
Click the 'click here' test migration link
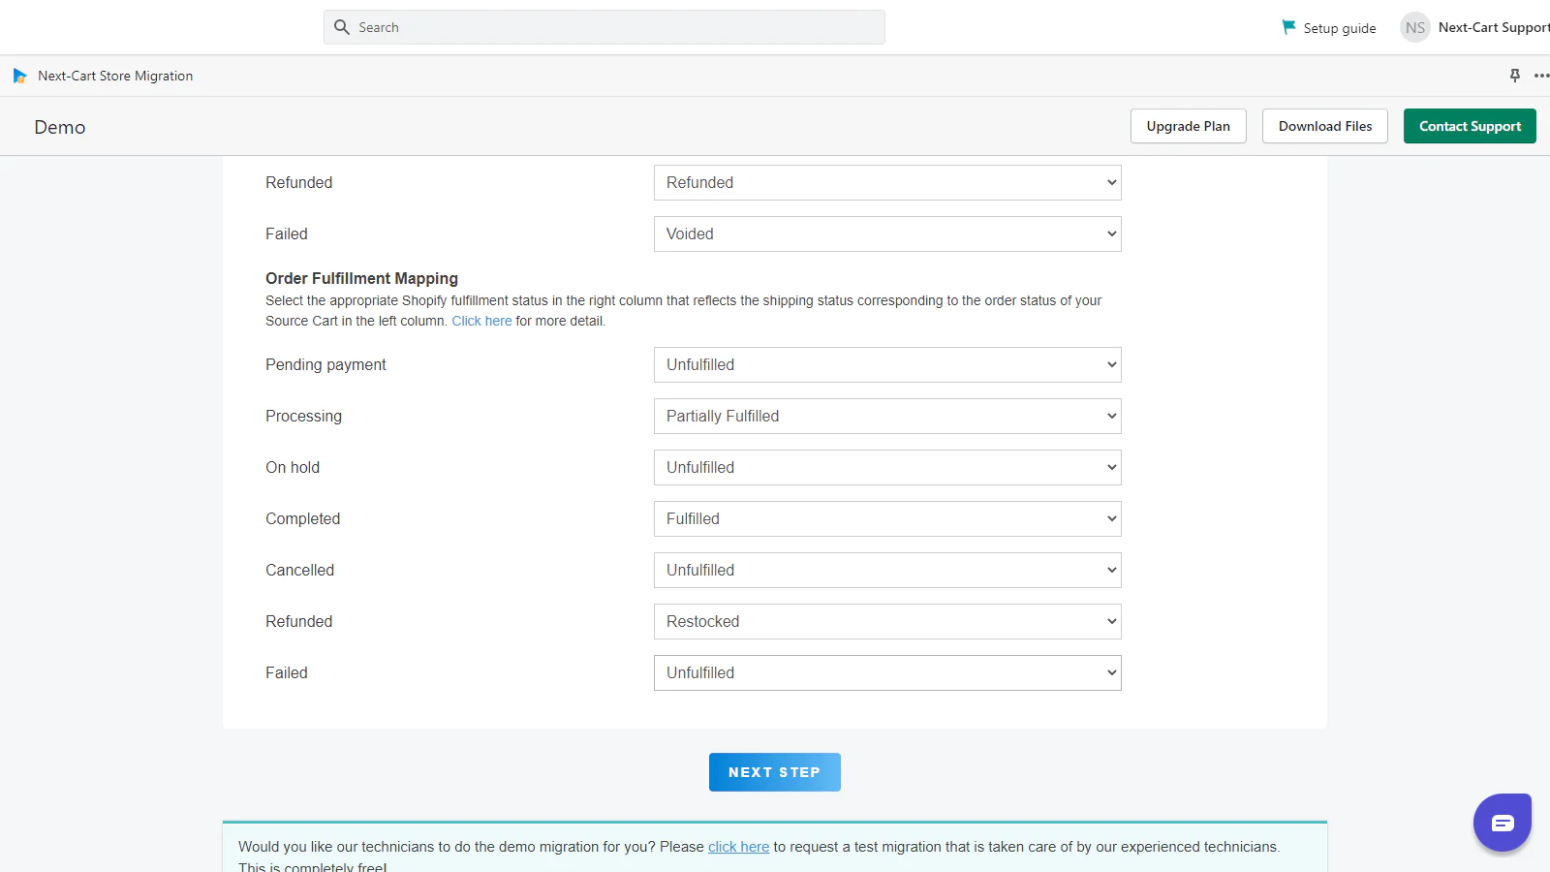pos(738,847)
